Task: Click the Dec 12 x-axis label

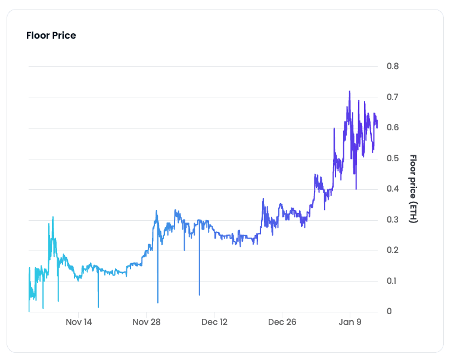Action: click(214, 322)
